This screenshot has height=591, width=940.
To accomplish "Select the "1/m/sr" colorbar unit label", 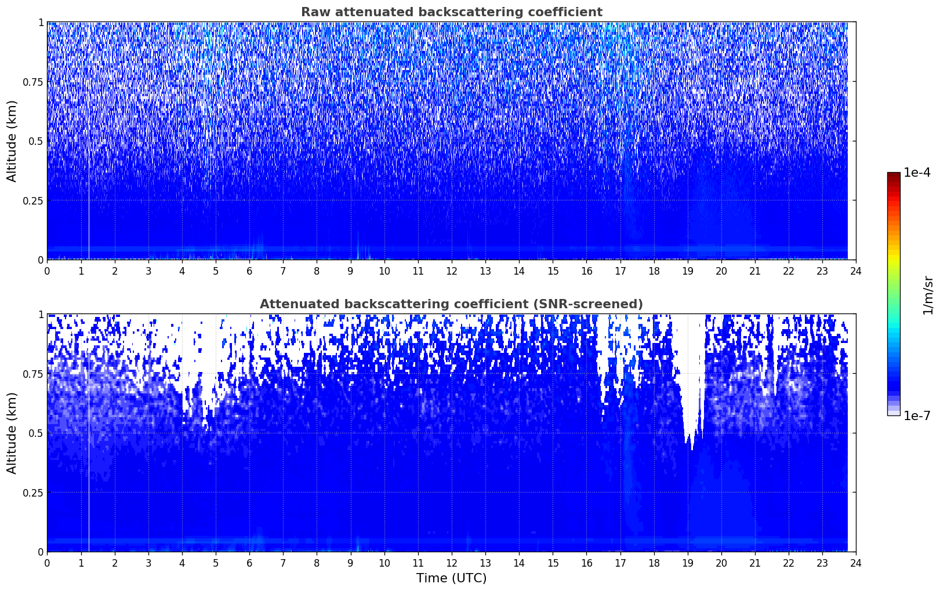I will (928, 294).
